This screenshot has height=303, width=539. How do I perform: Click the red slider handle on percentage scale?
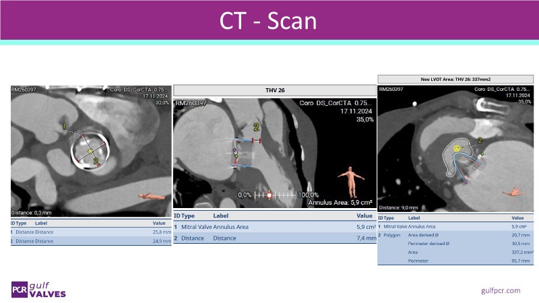270,195
